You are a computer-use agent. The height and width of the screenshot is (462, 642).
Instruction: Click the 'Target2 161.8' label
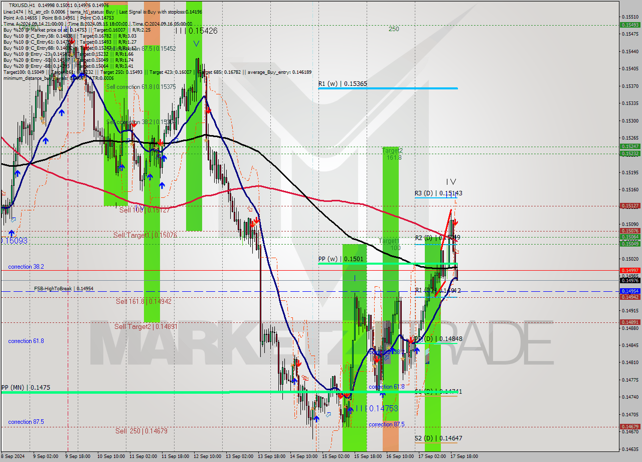point(392,154)
